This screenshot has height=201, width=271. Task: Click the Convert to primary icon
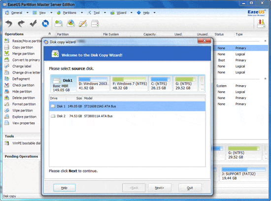[x=7, y=60]
